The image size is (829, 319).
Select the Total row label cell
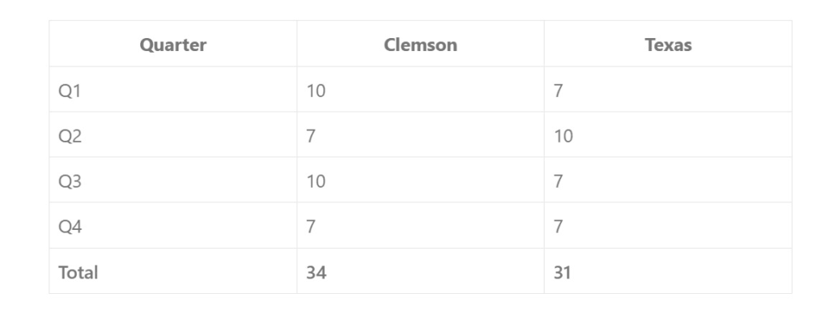tap(173, 271)
